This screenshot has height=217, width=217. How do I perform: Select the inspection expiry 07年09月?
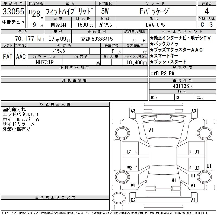tap(59, 39)
